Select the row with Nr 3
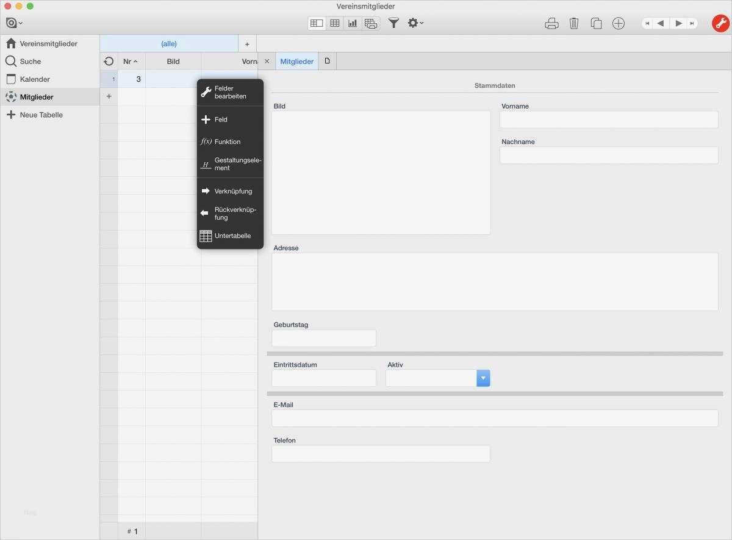The width and height of the screenshot is (732, 540). click(179, 79)
